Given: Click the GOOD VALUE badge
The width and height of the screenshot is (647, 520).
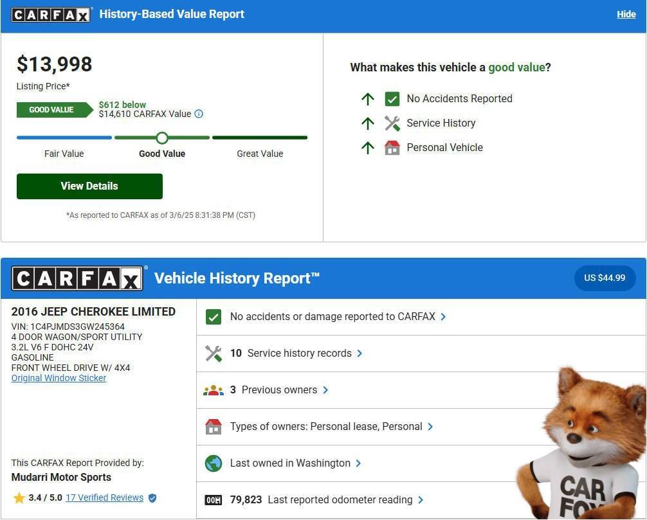Looking at the screenshot, I should (x=55, y=110).
